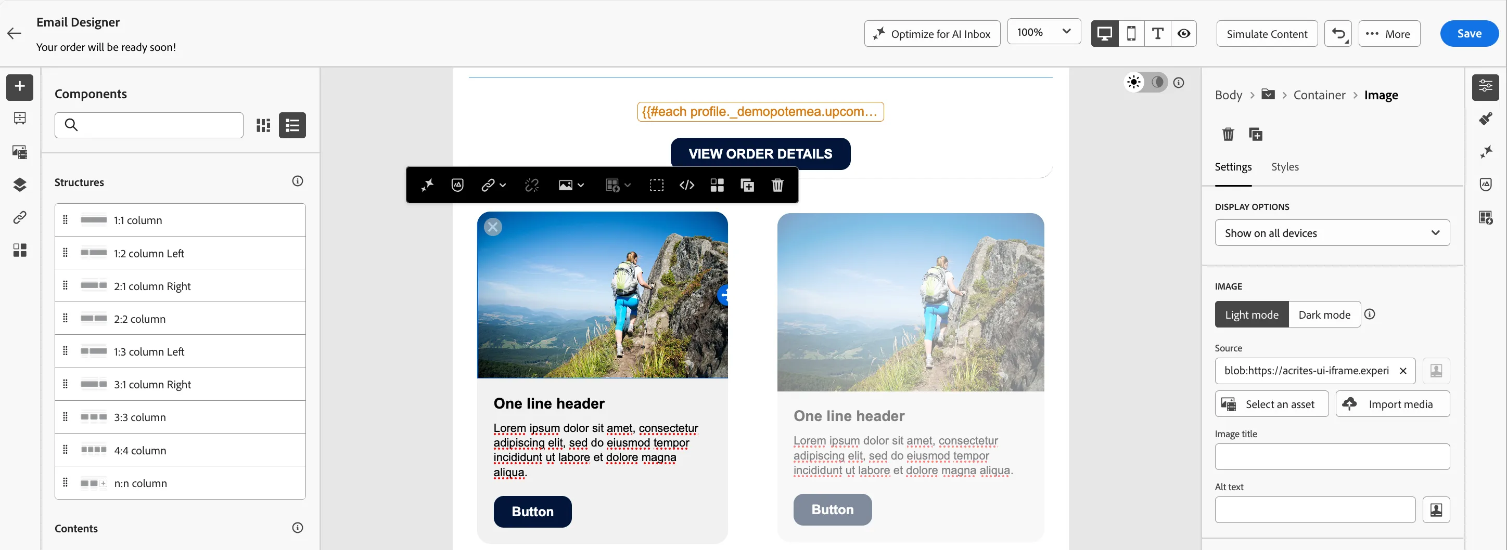Click the remove link icon in floating toolbar

pyautogui.click(x=532, y=185)
